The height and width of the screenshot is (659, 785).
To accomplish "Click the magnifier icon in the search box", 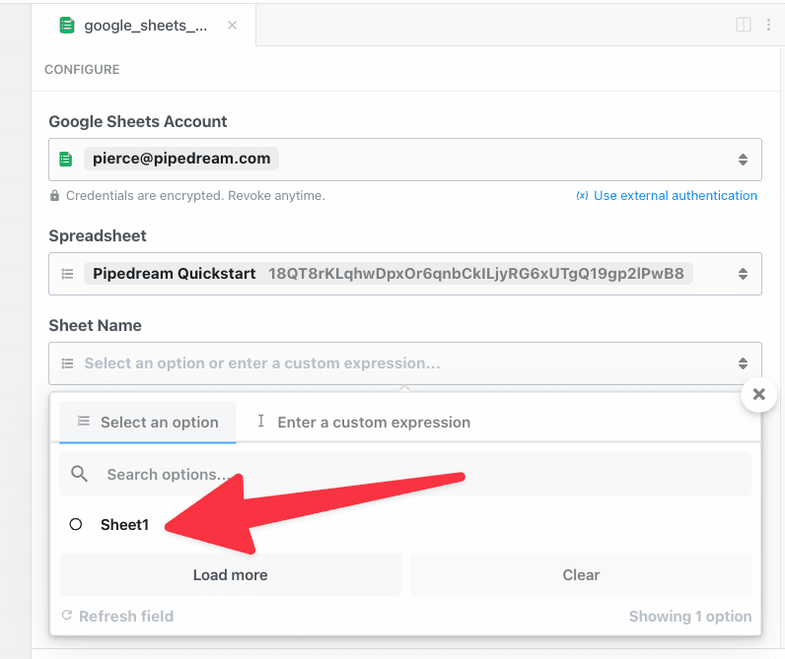I will pyautogui.click(x=79, y=474).
